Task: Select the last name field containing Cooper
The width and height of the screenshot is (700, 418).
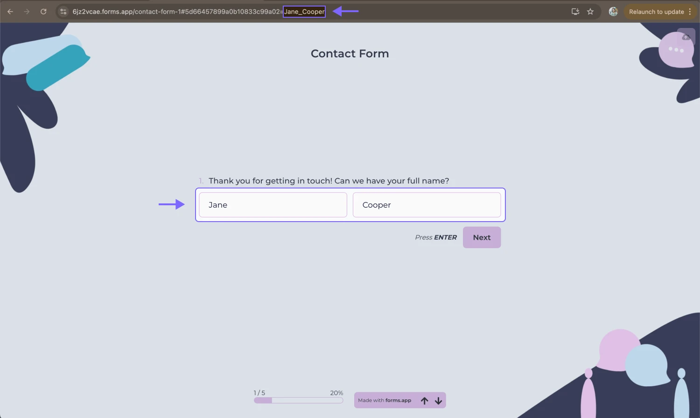Action: 427,205
